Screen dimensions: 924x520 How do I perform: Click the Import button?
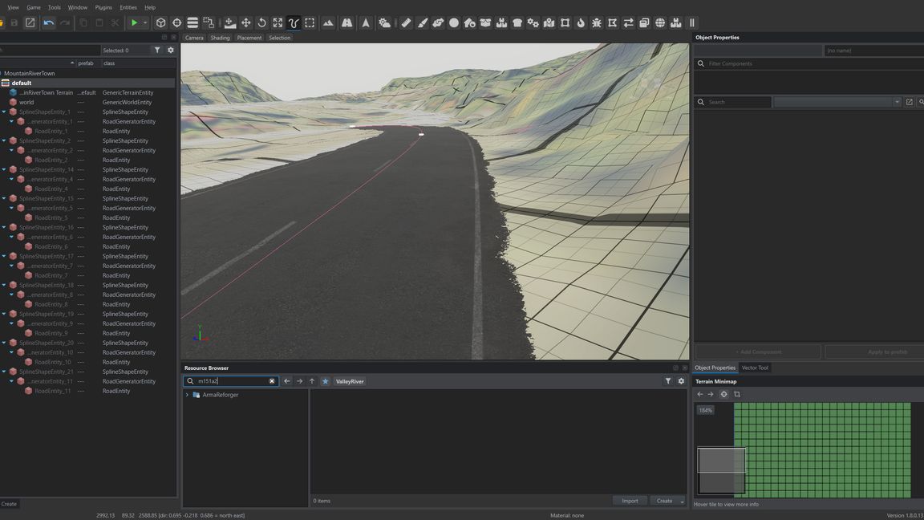[630, 501]
